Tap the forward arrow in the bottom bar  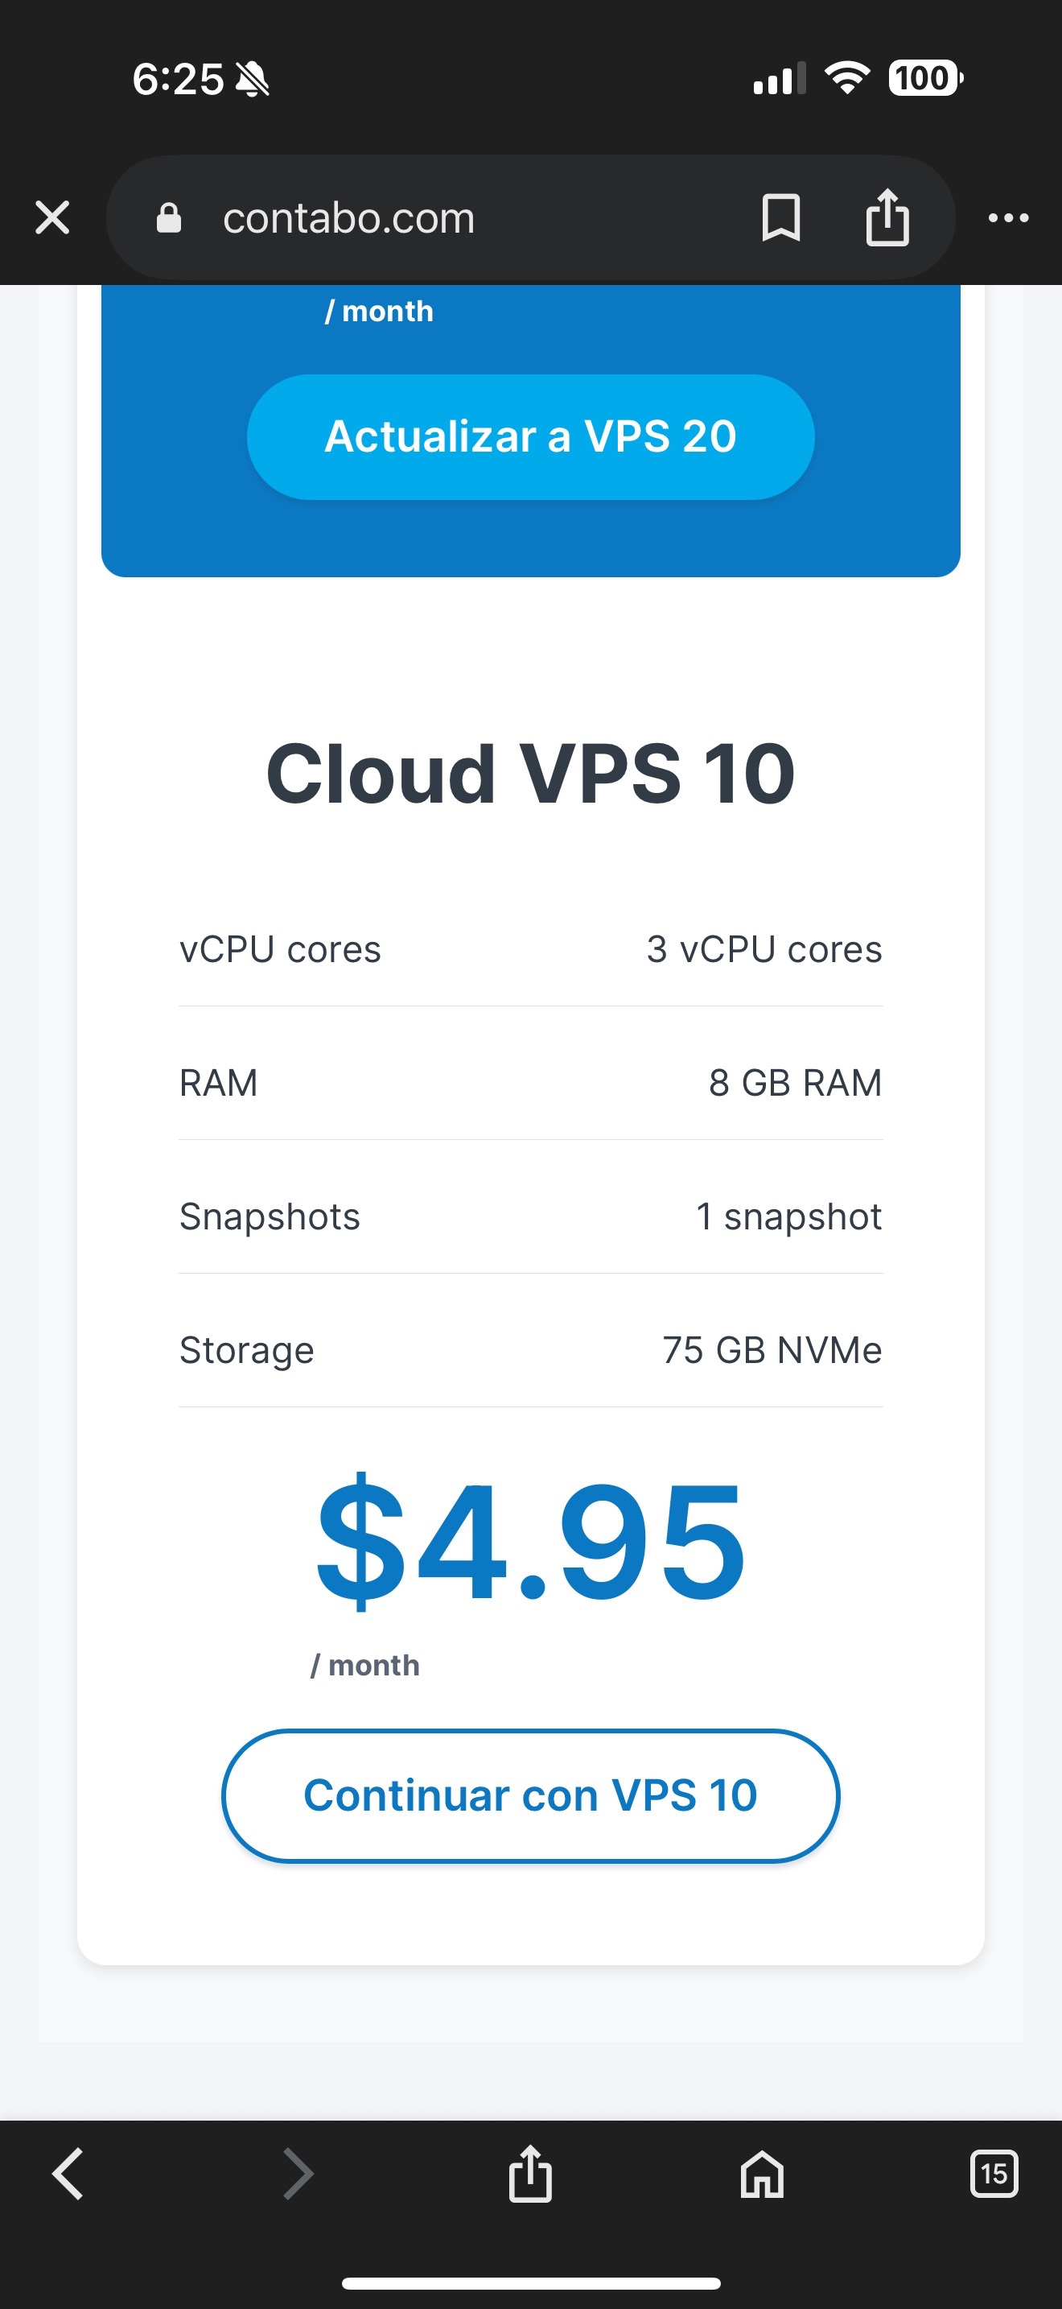click(298, 2174)
